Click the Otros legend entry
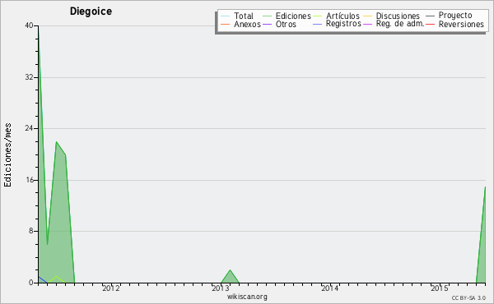Image resolution: width=494 pixels, height=304 pixels. tap(279, 24)
